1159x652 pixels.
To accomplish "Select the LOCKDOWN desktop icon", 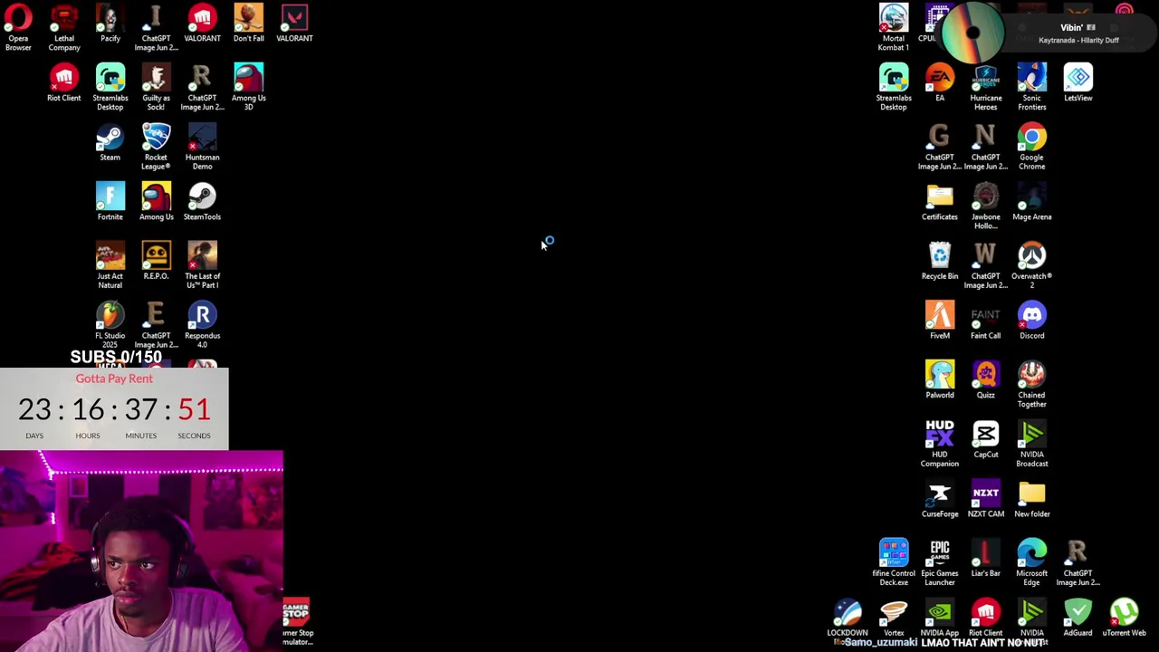I will tap(848, 618).
